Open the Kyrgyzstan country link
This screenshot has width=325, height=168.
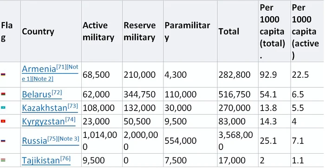click(43, 121)
